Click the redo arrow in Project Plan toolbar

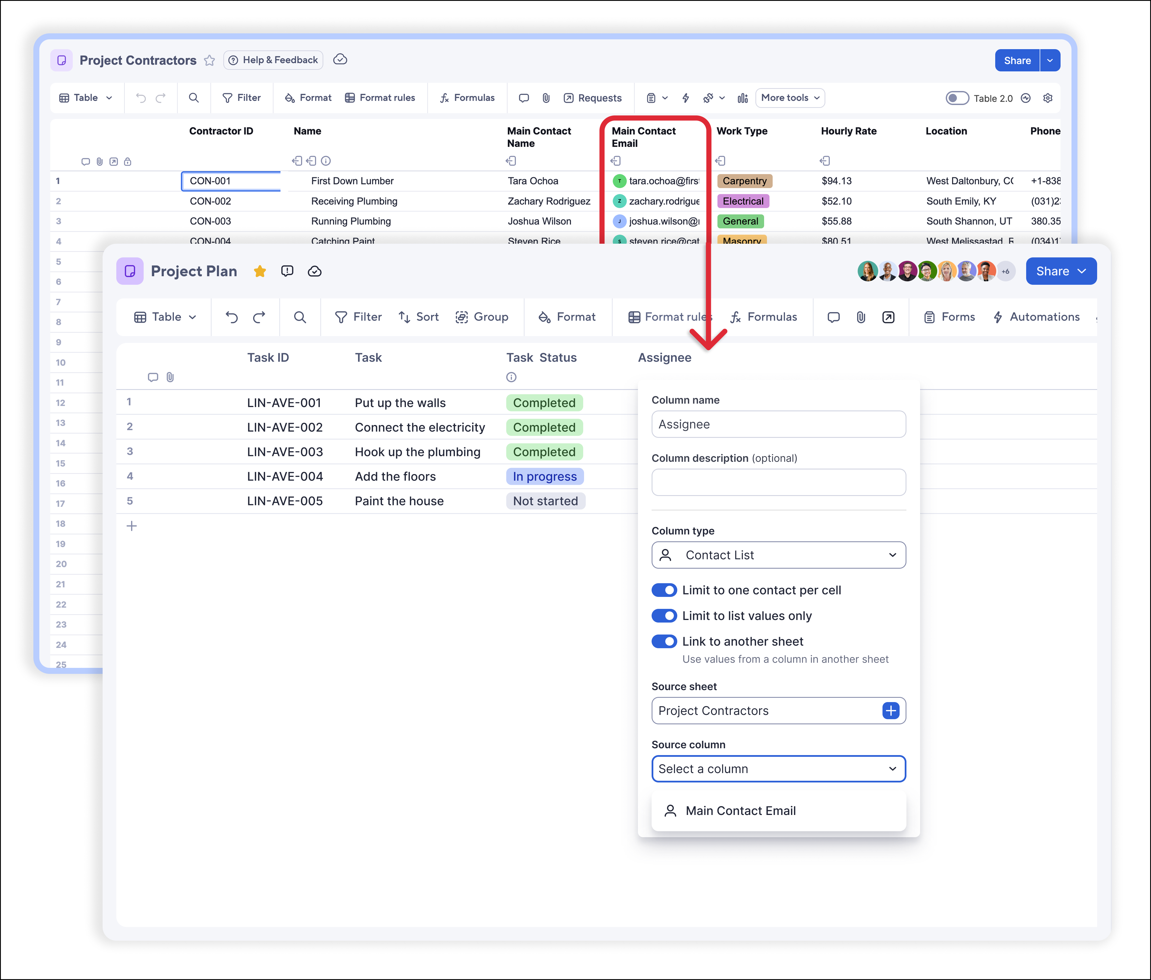point(259,317)
